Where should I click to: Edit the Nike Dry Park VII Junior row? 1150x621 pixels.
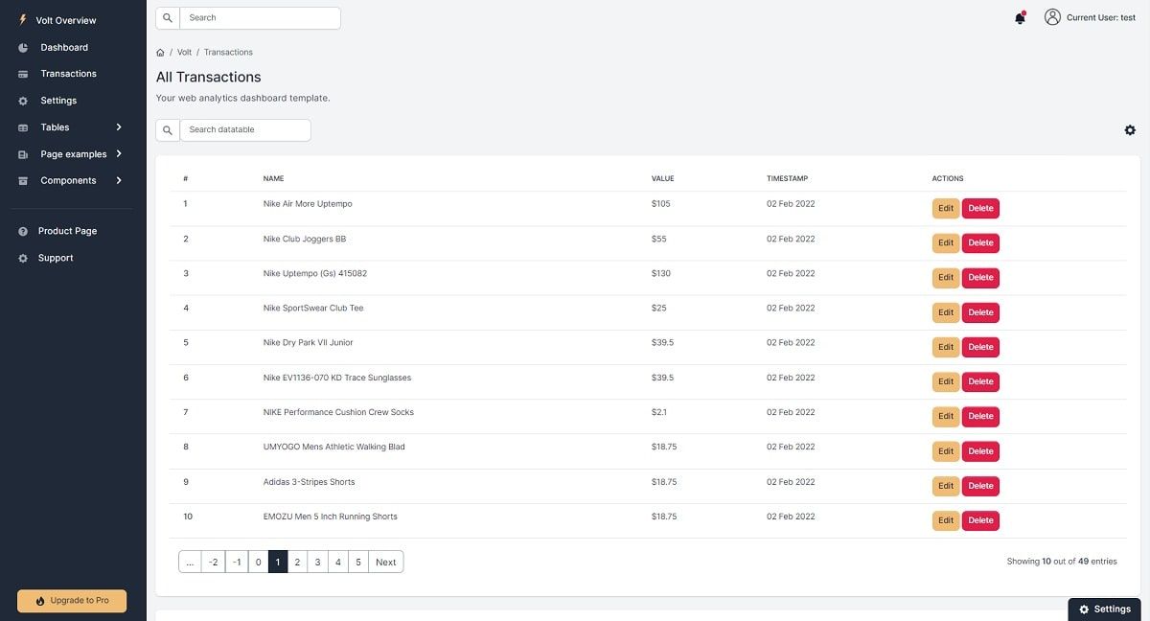pos(946,347)
